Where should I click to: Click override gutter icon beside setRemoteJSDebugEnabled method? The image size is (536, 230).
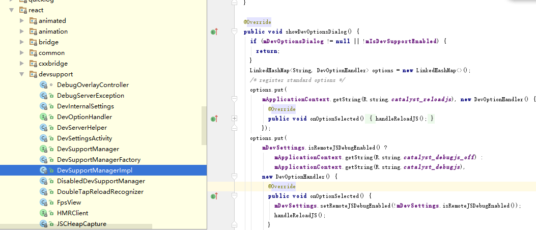pos(214,196)
